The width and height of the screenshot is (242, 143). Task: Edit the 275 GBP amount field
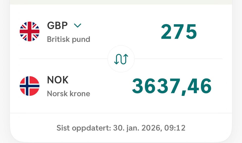[x=179, y=32]
